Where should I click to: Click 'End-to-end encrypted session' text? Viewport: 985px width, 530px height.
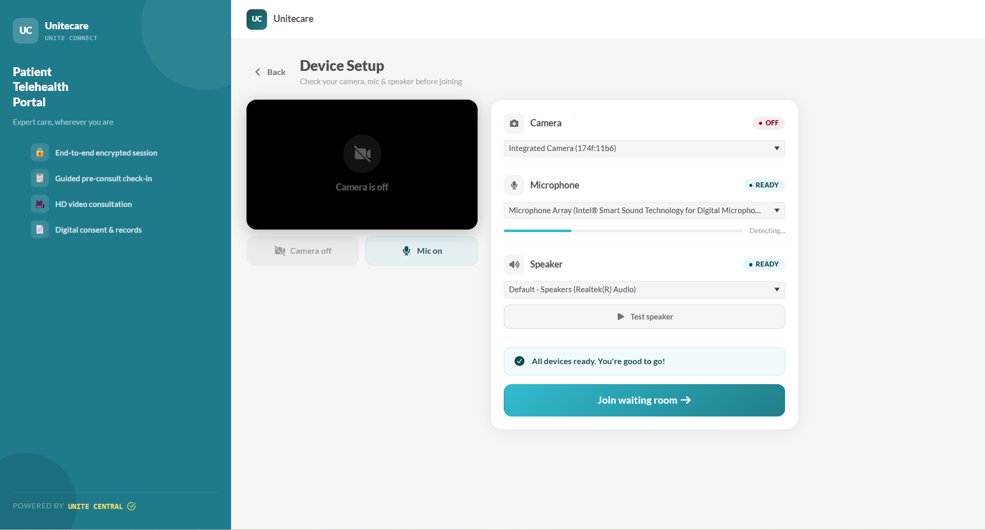(106, 153)
